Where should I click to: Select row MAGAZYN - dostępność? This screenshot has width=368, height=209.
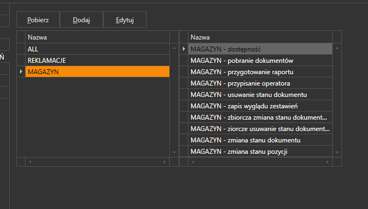coord(260,49)
